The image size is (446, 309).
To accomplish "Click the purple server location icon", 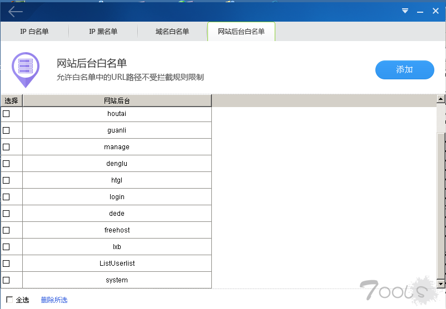I will [26, 69].
